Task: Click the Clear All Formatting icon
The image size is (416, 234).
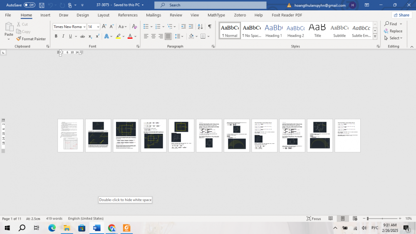Action: click(x=134, y=27)
